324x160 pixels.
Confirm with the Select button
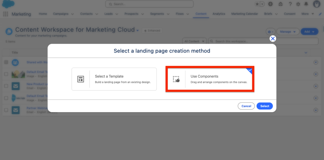tap(265, 106)
